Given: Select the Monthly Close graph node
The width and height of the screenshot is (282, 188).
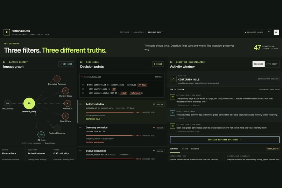Looking at the screenshot, I should click(65, 91).
